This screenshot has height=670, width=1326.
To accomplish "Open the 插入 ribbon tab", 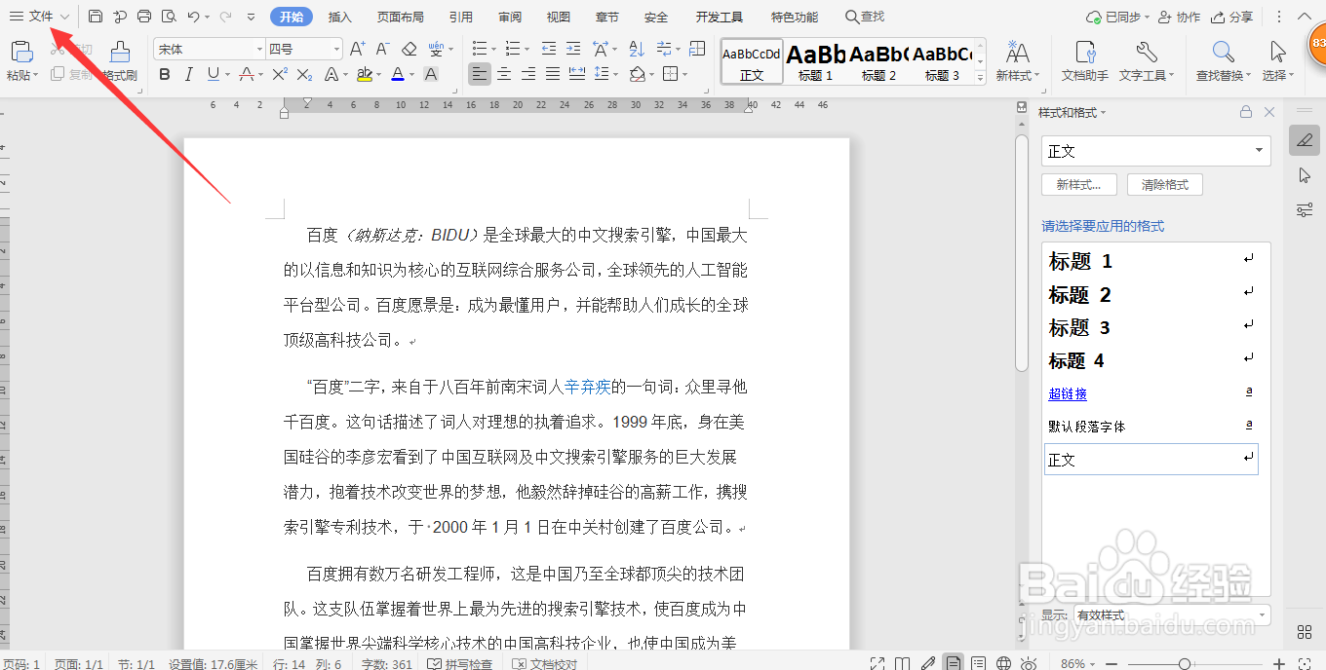I will (x=340, y=17).
